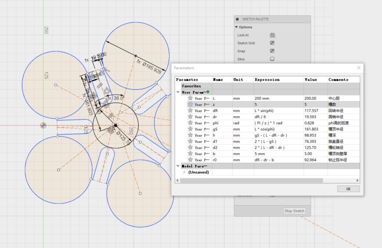Click the Name column header
The height and width of the screenshot is (248, 382).
coord(218,80)
